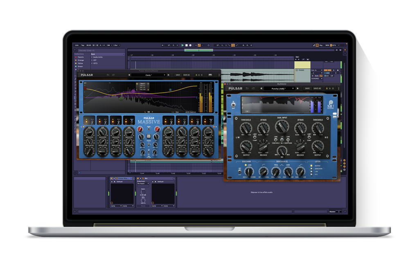Select A state in Pulsar Massive
This screenshot has width=419, height=269.
[196, 75]
